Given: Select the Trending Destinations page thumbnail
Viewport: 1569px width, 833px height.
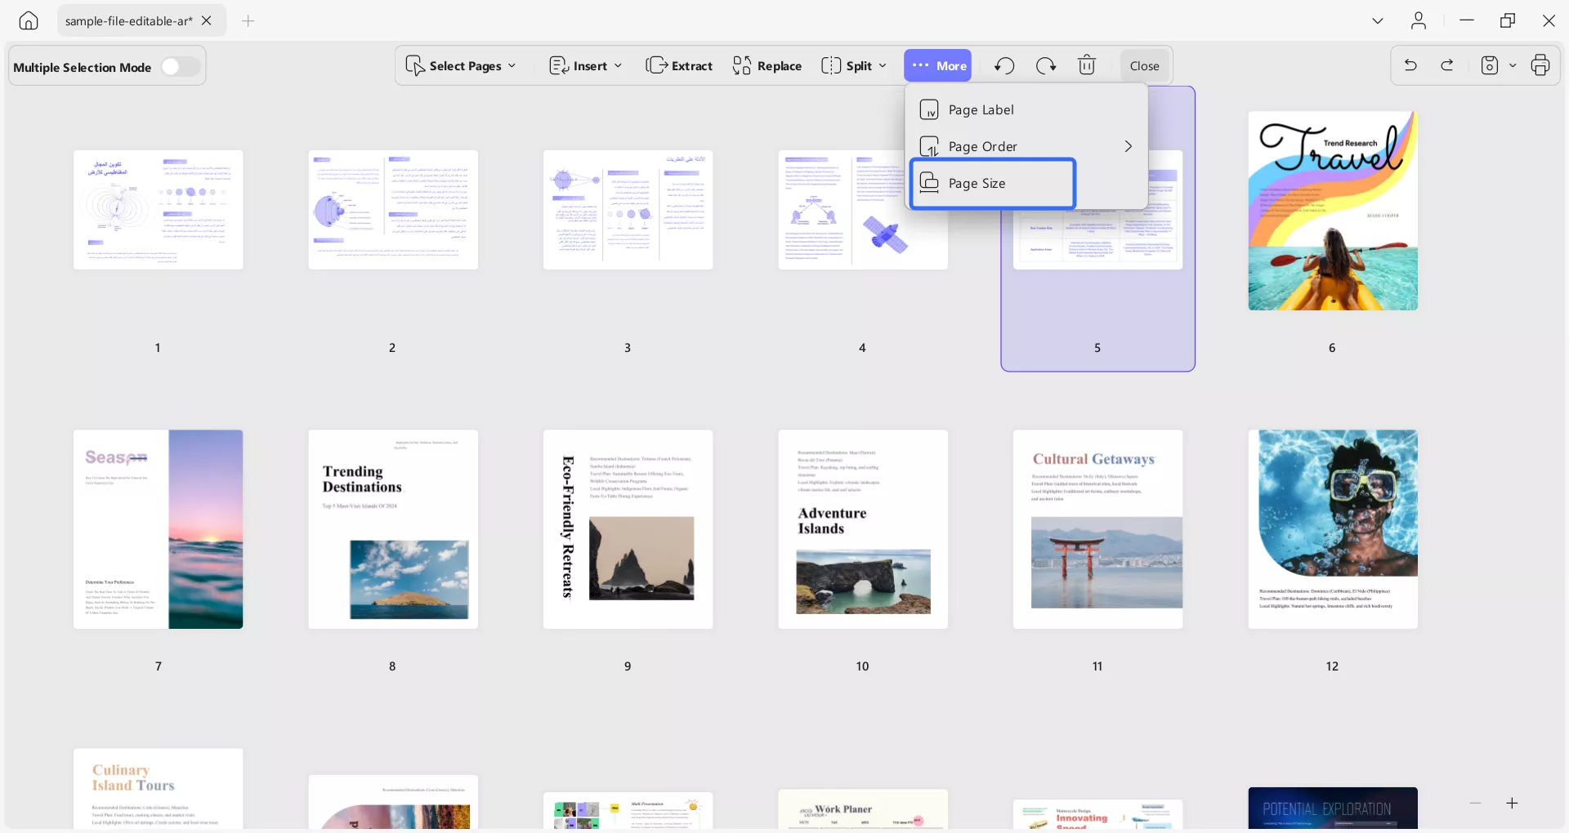Looking at the screenshot, I should 393,529.
